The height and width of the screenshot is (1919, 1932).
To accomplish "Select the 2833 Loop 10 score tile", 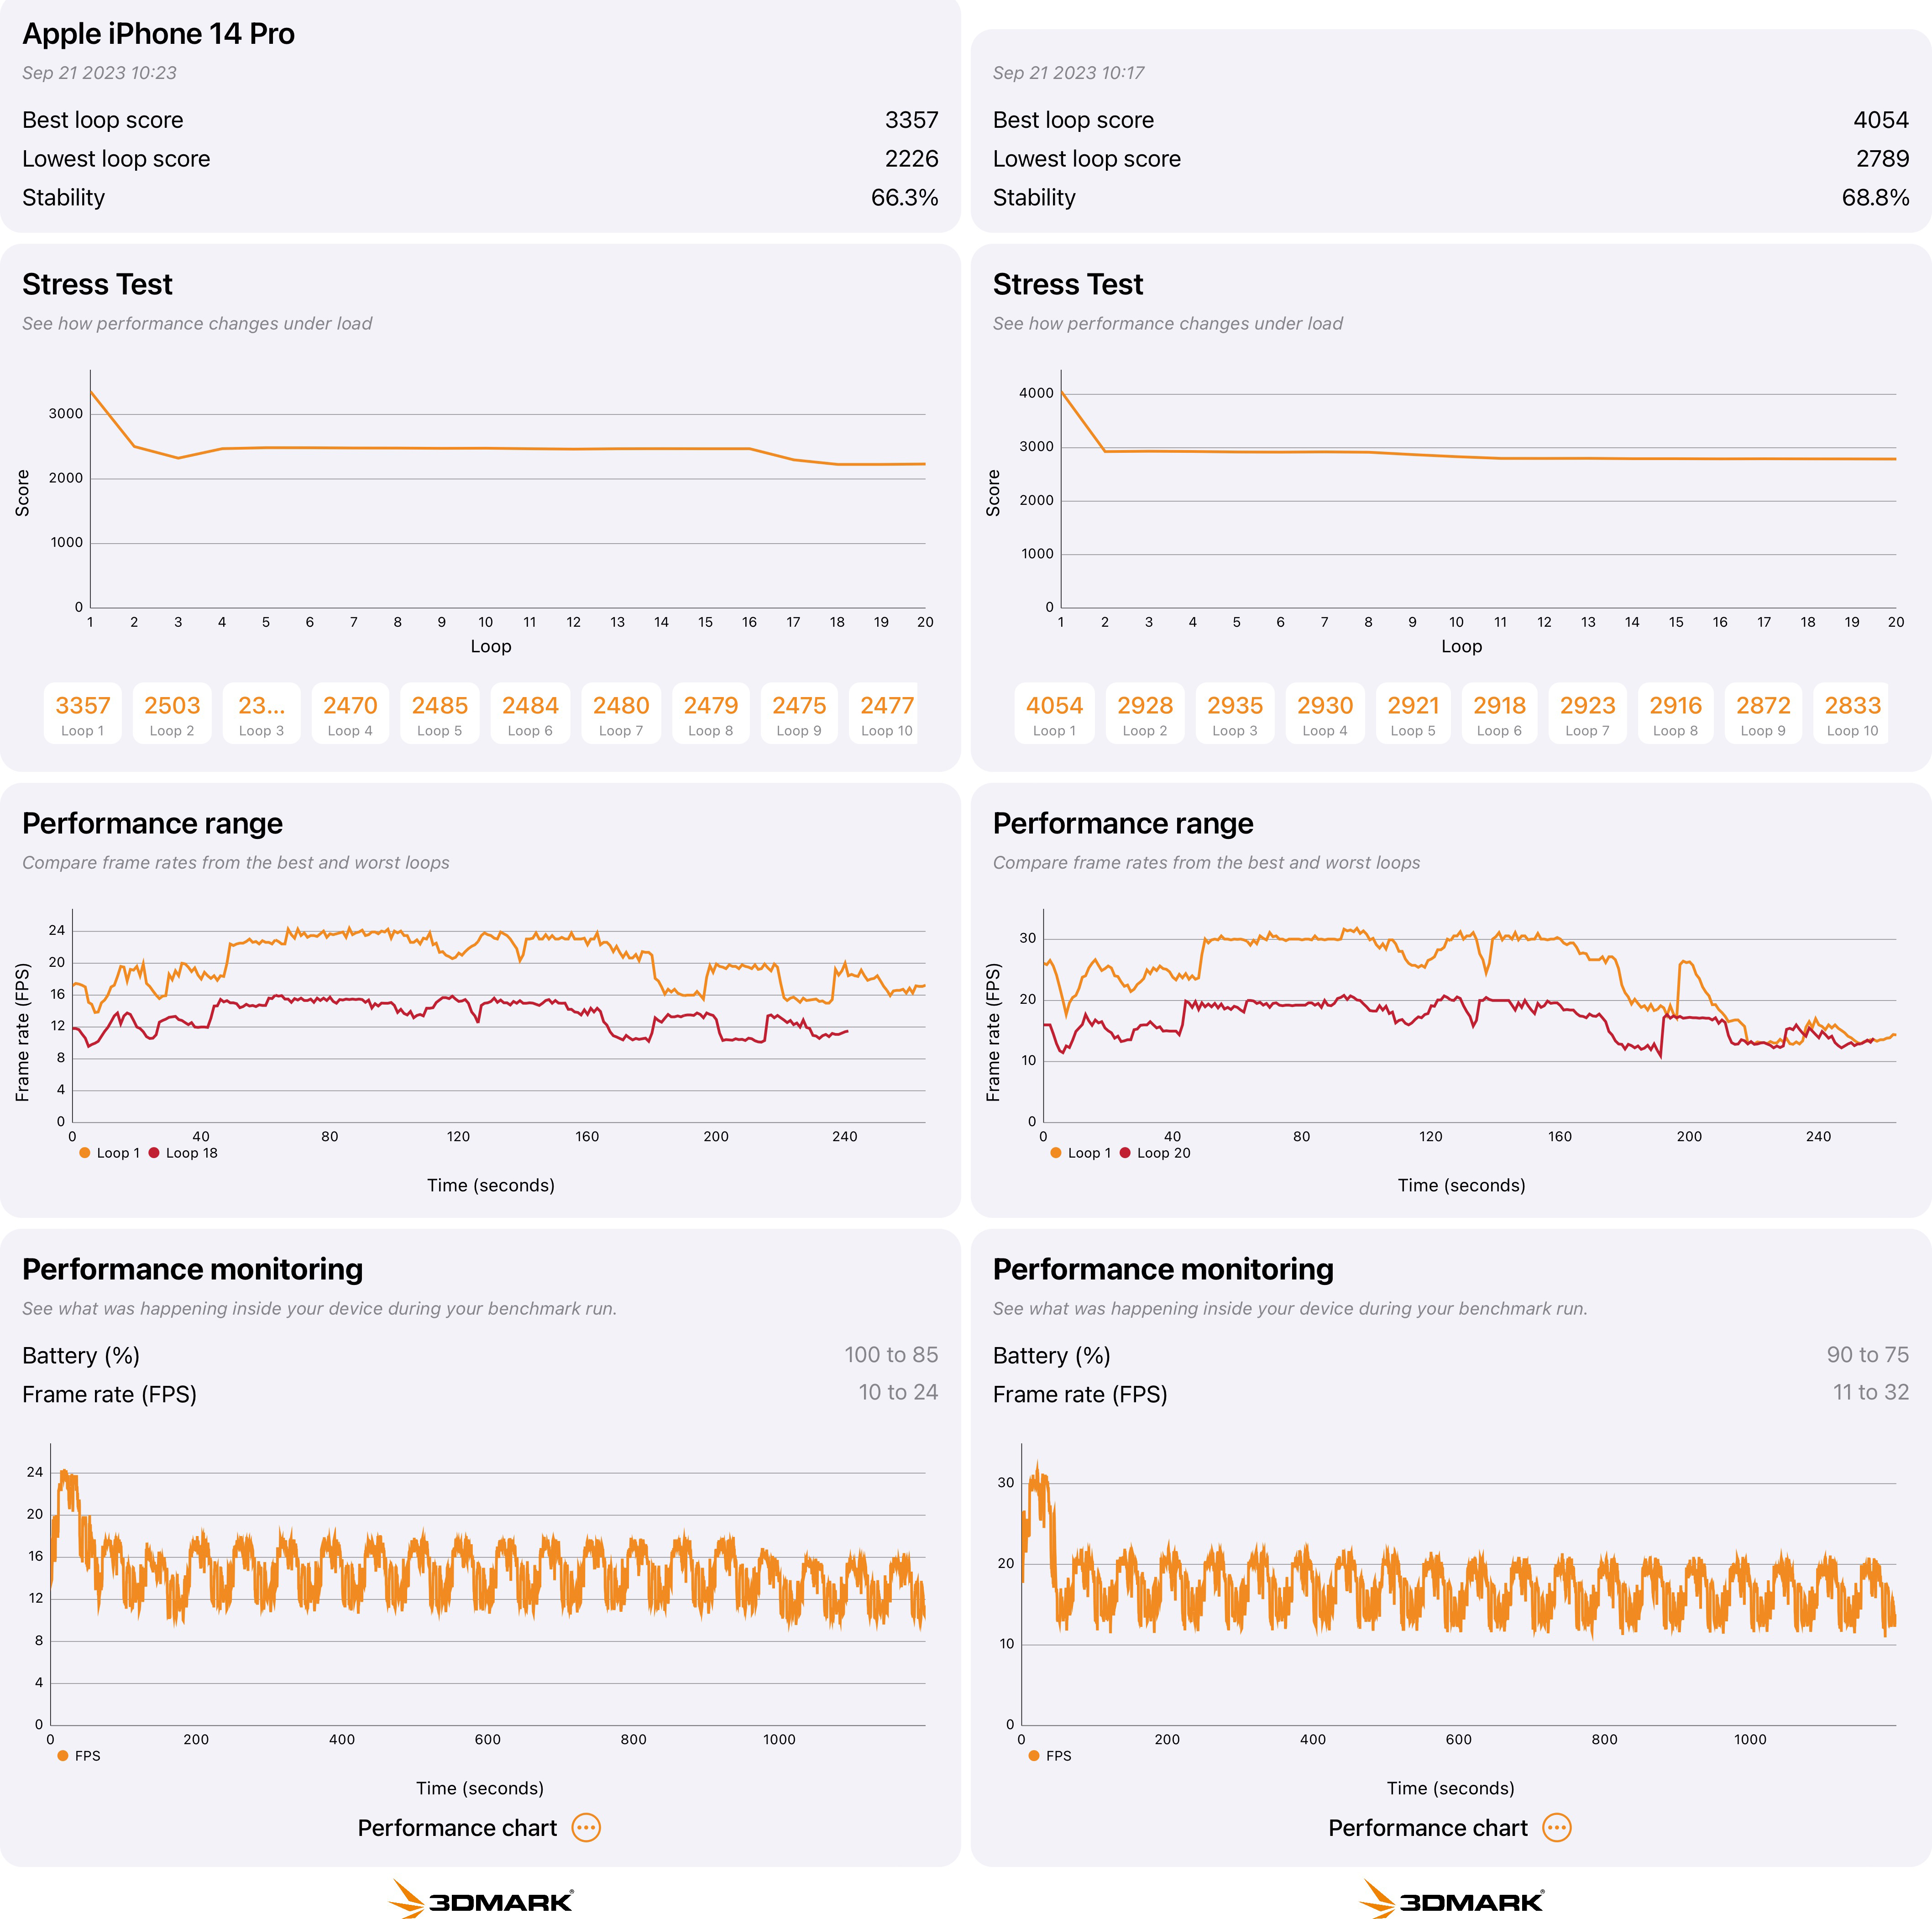I will pos(1852,714).
